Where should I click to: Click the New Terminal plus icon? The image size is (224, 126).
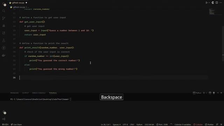point(204,93)
